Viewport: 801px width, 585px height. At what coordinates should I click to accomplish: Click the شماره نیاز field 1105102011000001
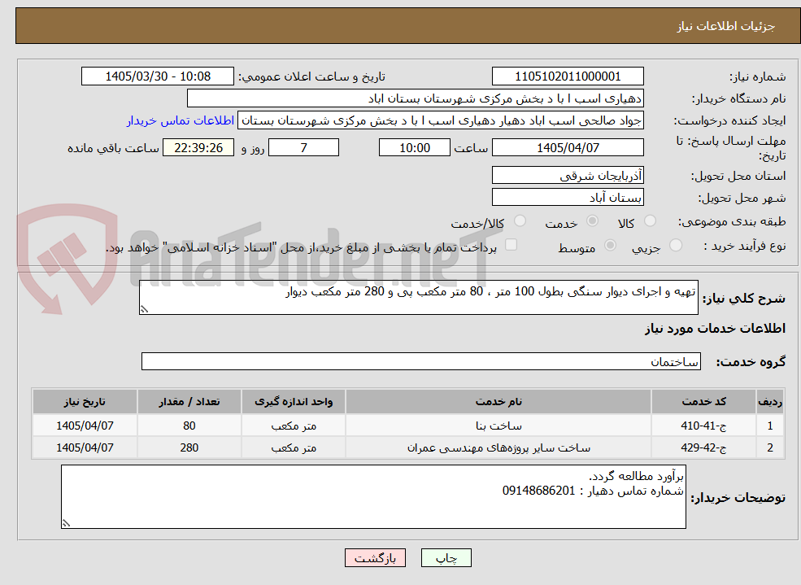tap(568, 76)
